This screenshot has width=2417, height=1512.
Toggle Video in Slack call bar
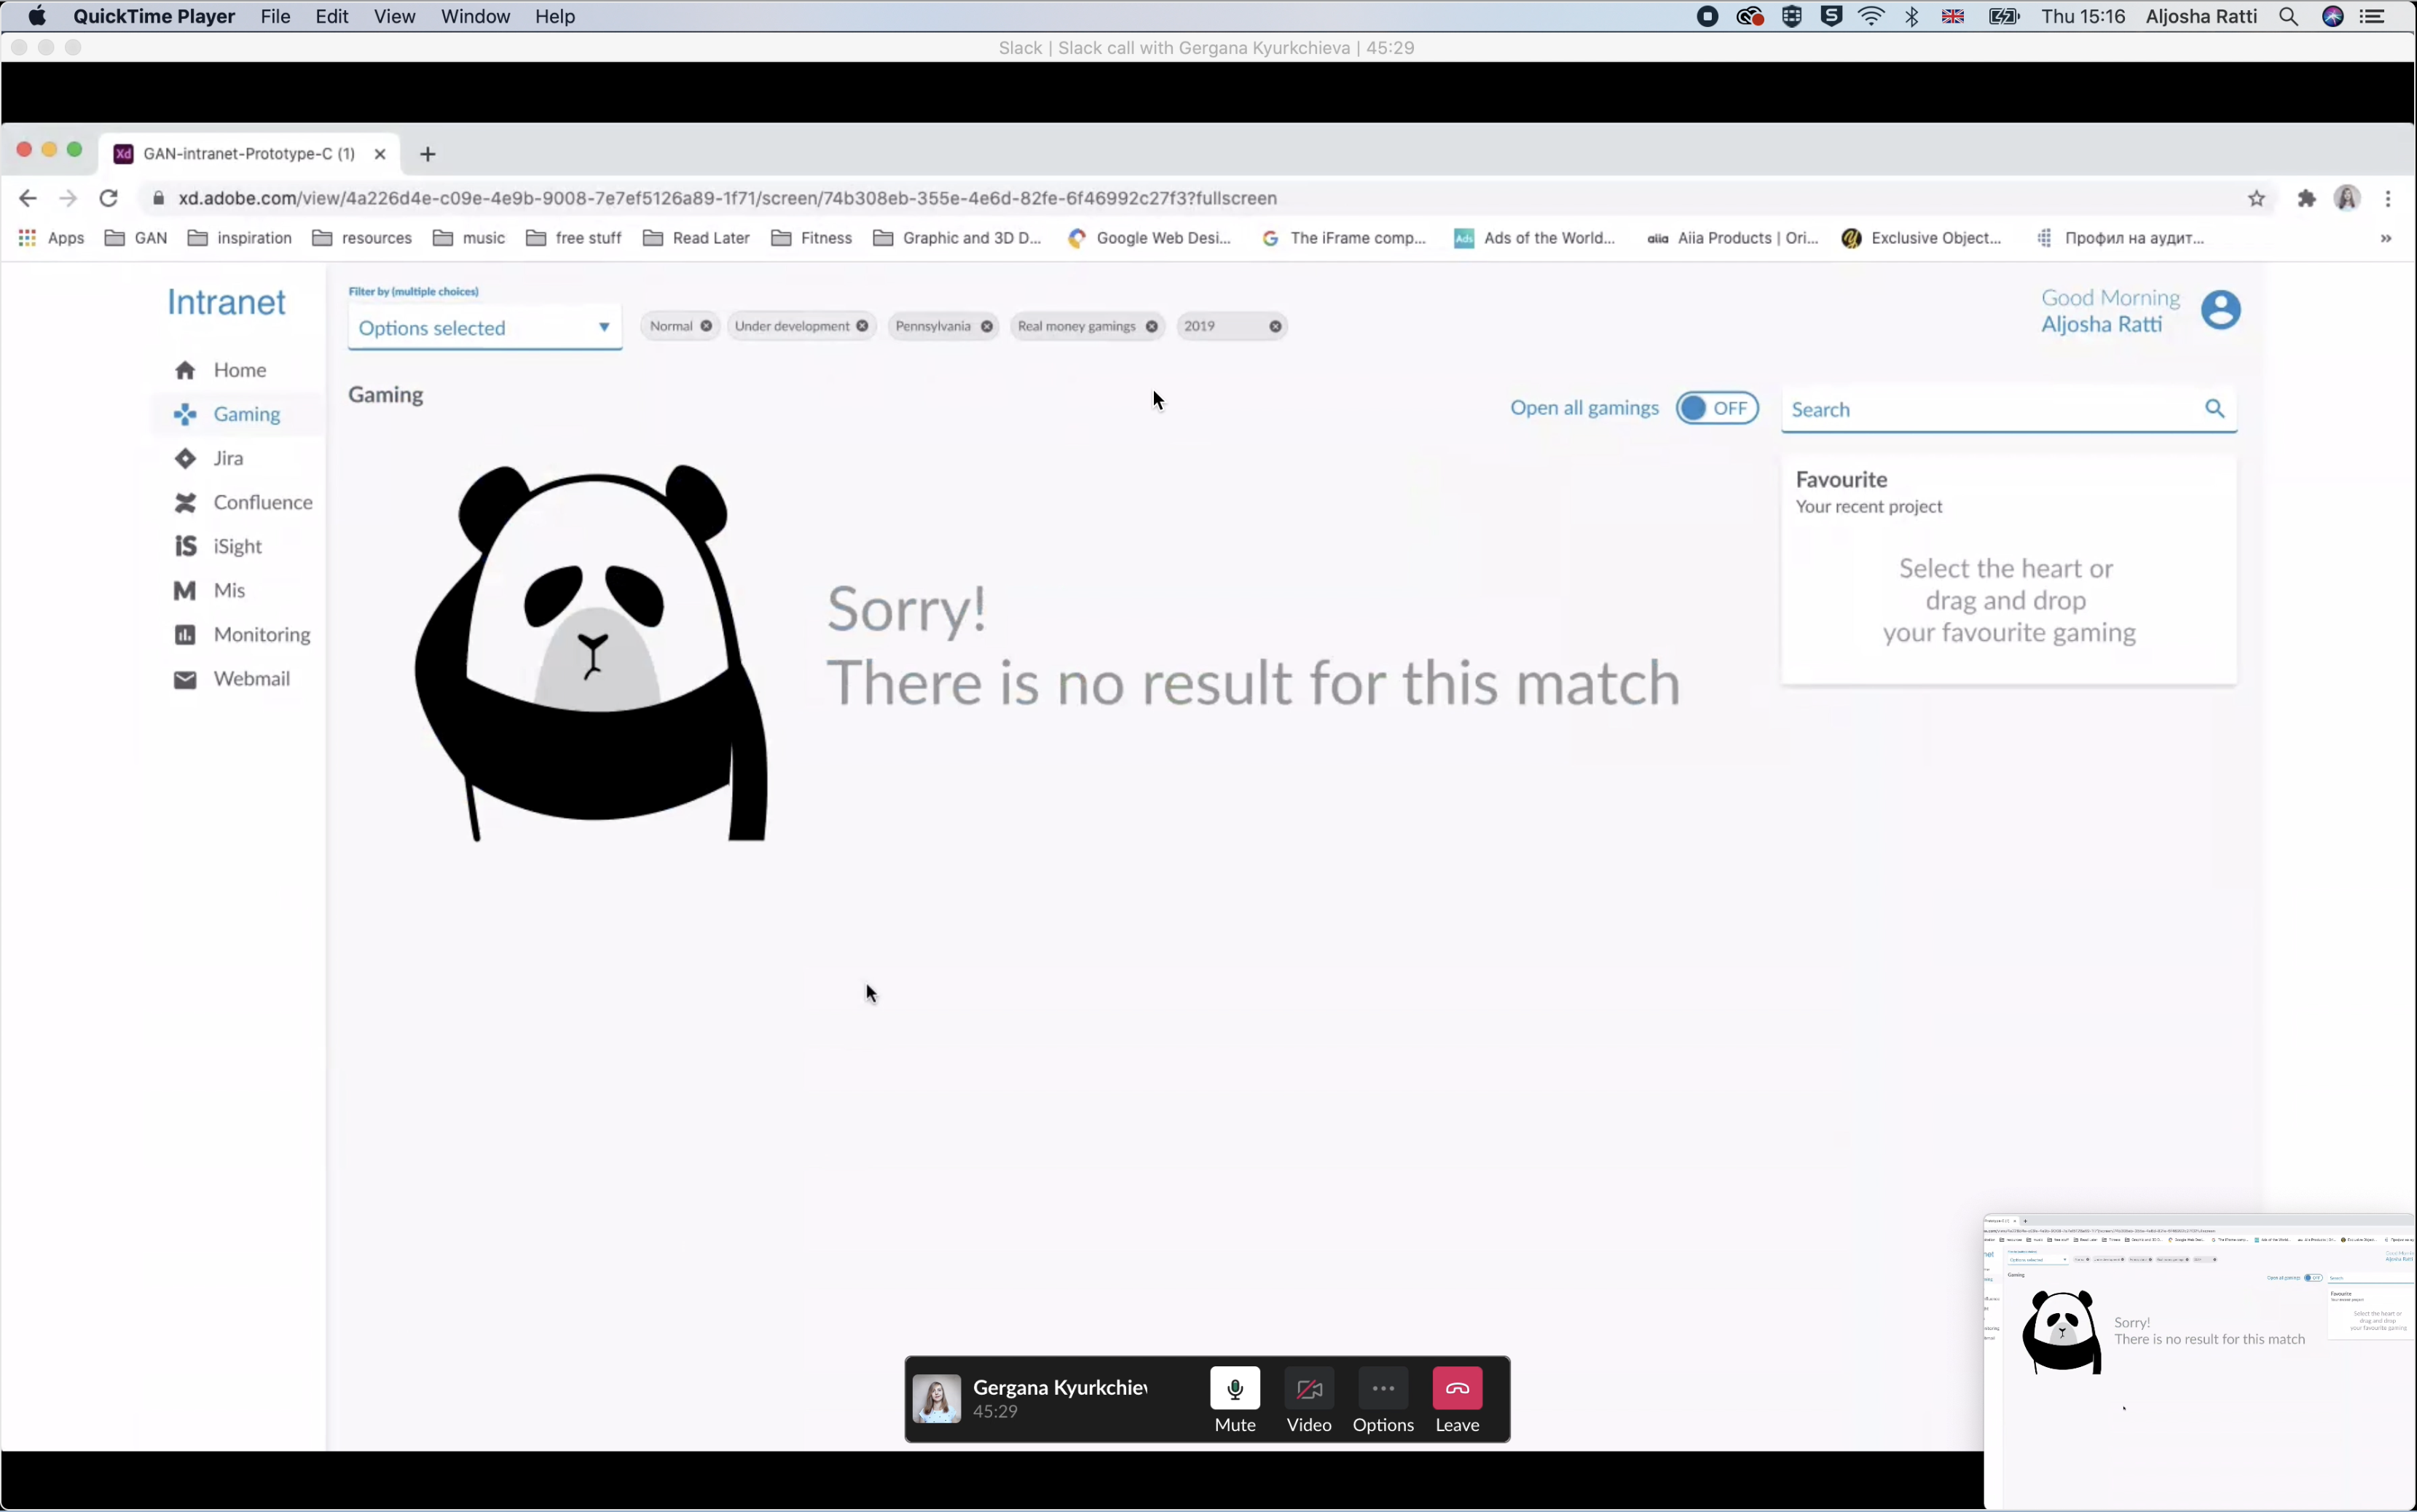tap(1308, 1388)
